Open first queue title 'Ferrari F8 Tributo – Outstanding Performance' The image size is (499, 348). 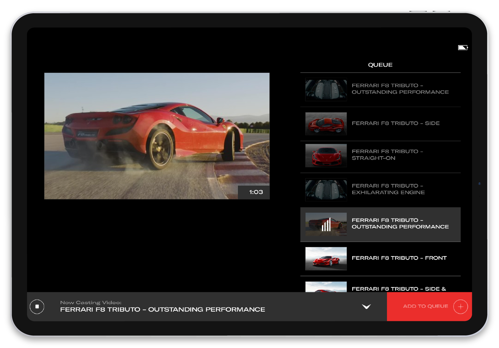click(400, 89)
